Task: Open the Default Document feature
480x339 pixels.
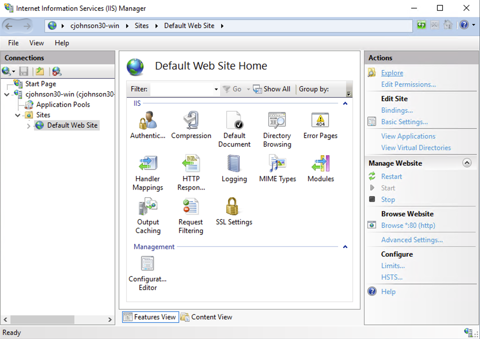Action: (234, 129)
